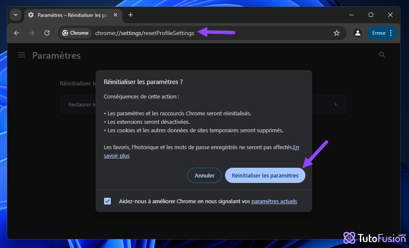This screenshot has width=409, height=248.
Task: Click the forward navigation arrow
Action: coord(32,33)
